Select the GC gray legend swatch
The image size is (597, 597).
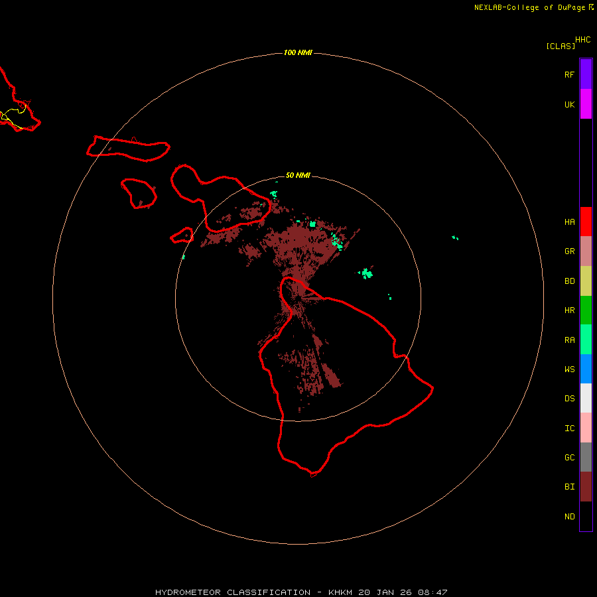coord(586,457)
